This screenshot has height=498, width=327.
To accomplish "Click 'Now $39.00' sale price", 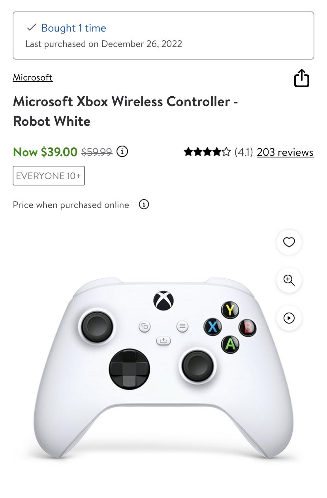I will [45, 152].
